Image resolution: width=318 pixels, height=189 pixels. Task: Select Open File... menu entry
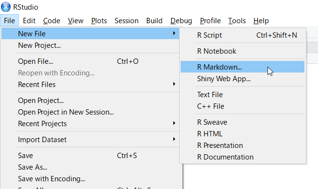click(x=90, y=61)
